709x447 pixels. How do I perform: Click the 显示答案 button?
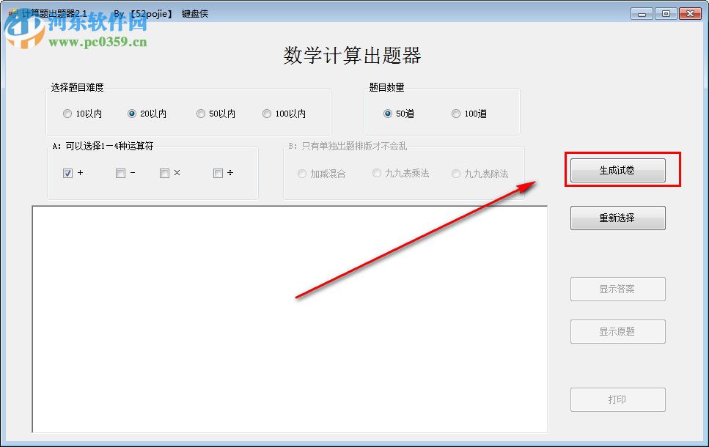(617, 289)
